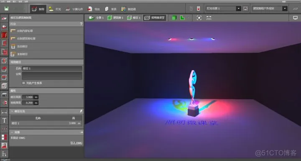Select the red selected storey construction tool

pyautogui.click(x=4, y=35)
